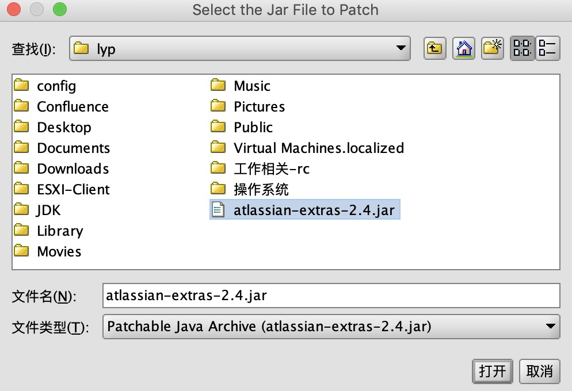Select the Library folder name
The height and width of the screenshot is (391, 572).
60,231
